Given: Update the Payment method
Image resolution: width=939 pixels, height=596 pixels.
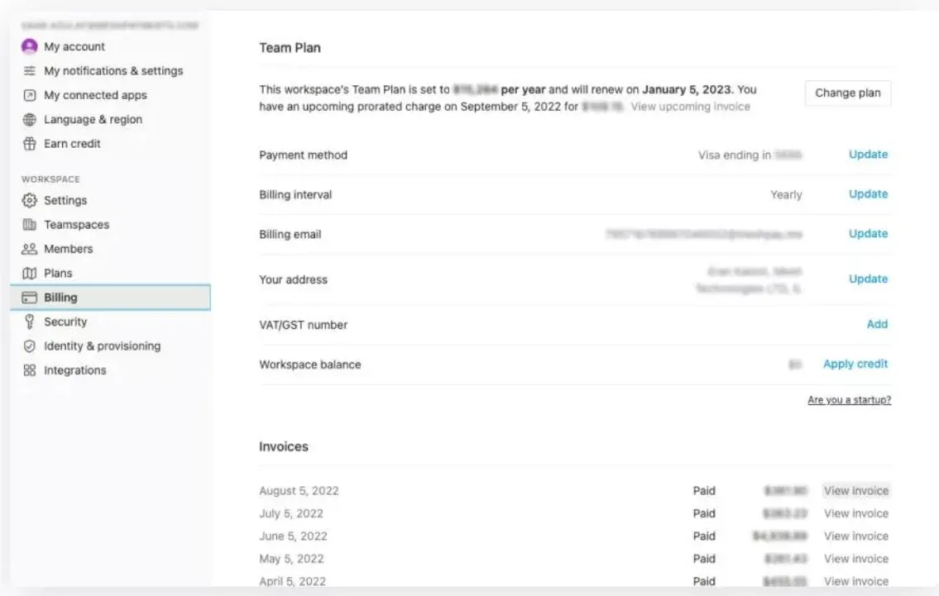Looking at the screenshot, I should (868, 155).
